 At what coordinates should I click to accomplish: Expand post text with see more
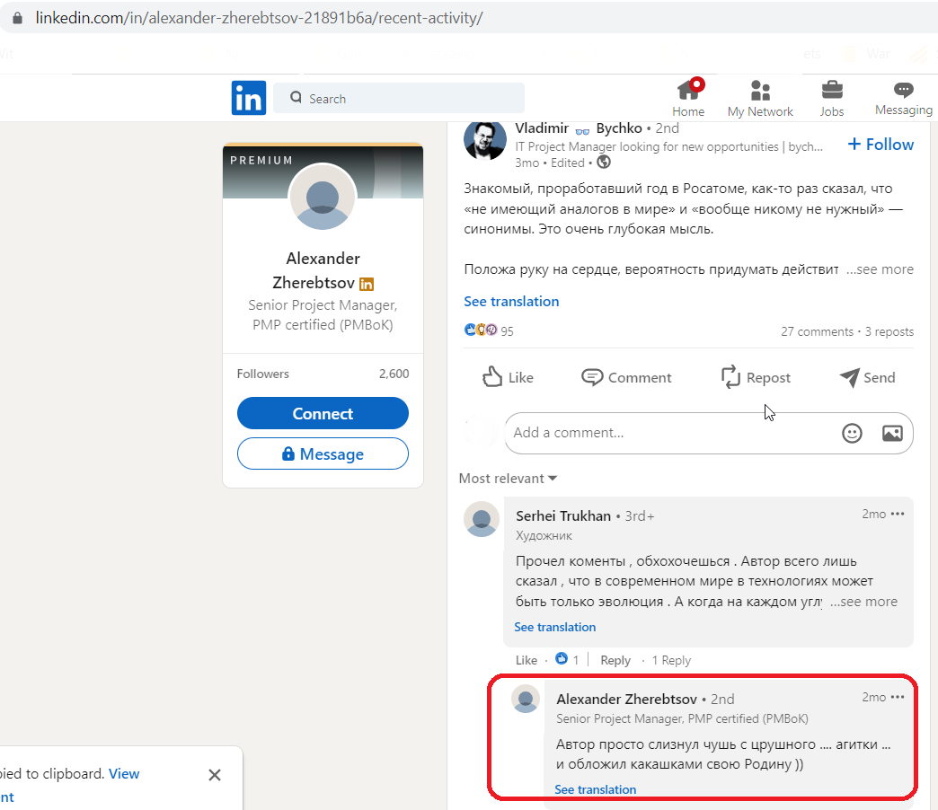coord(880,269)
